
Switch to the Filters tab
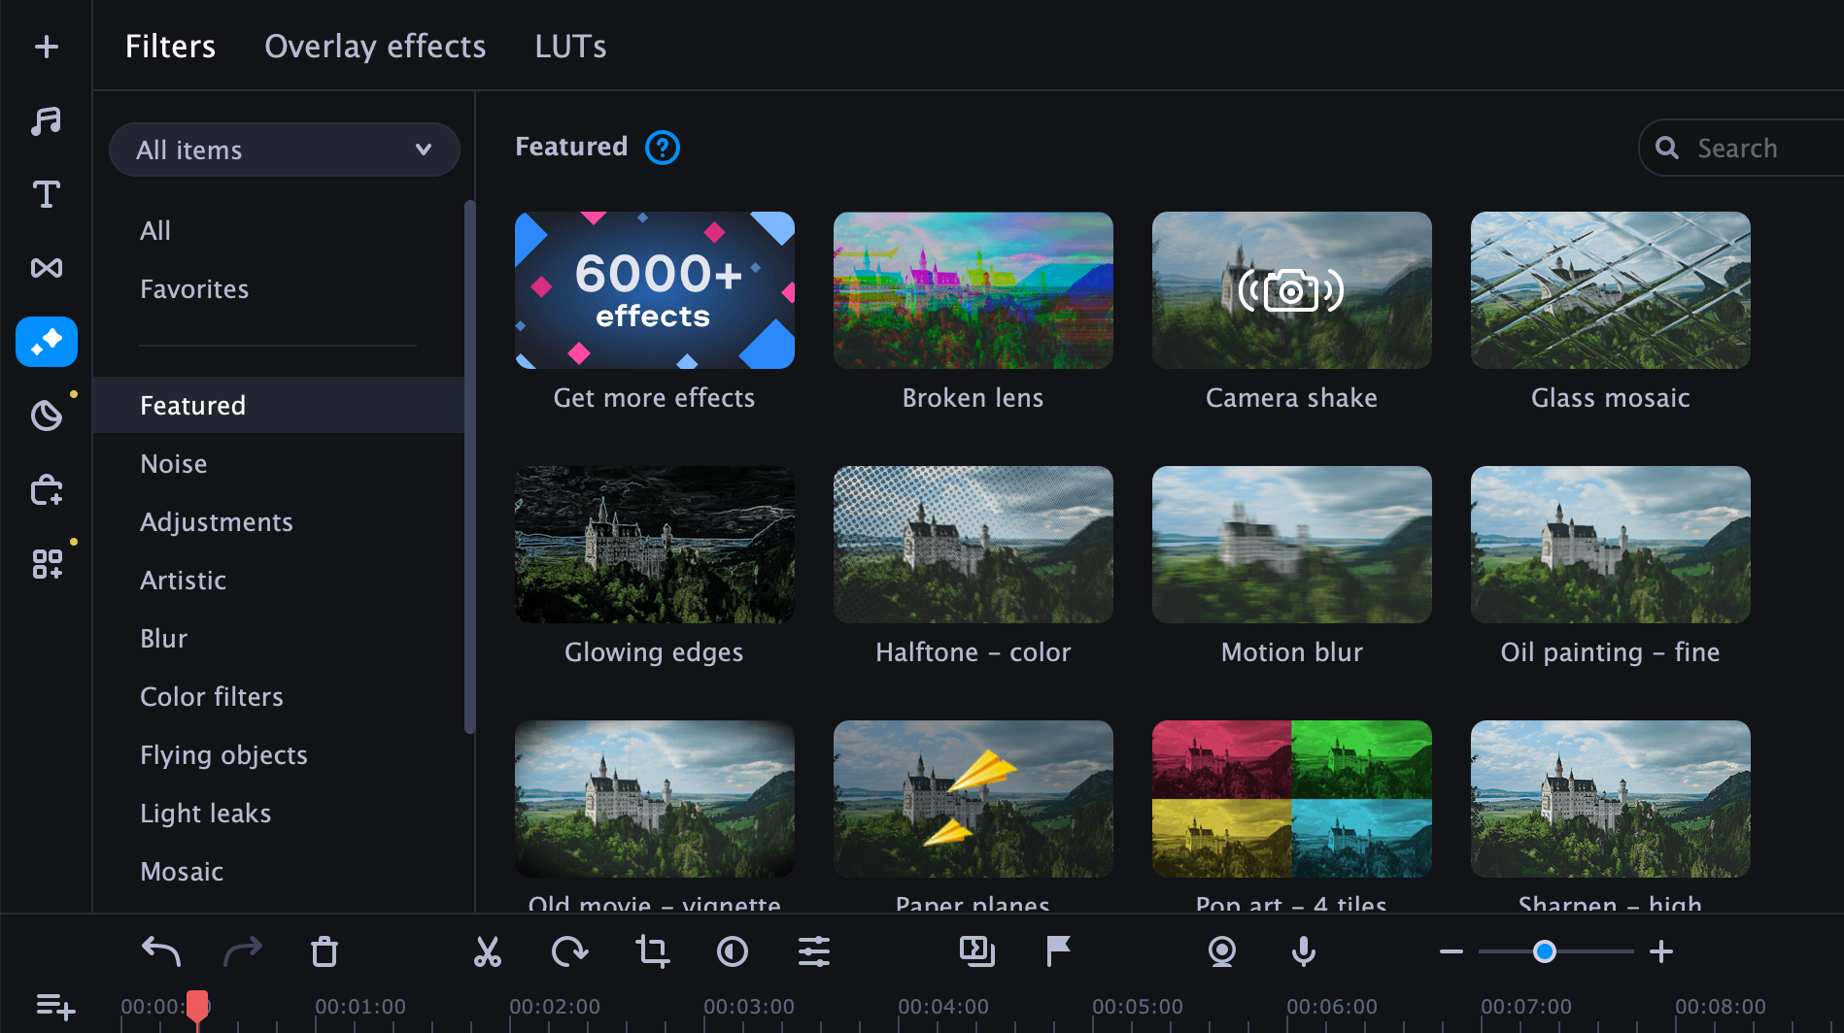(170, 47)
